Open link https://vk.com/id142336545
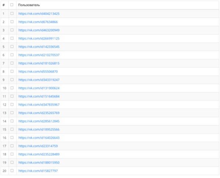 [39, 47]
